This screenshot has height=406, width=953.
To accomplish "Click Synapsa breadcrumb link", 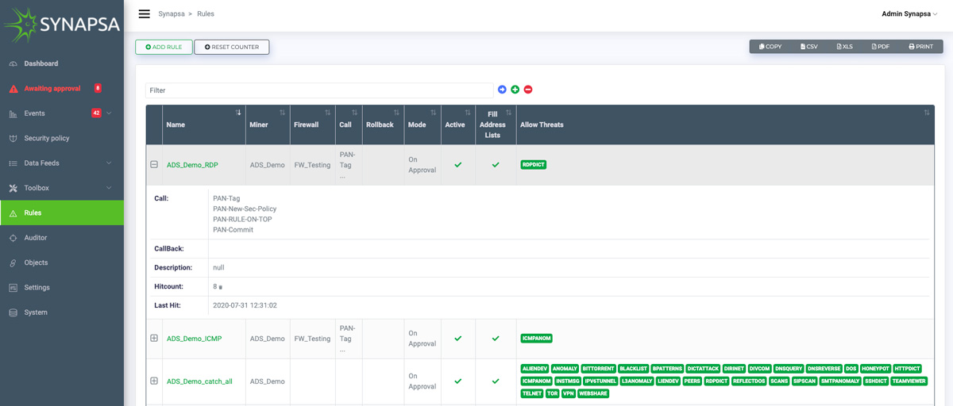I will [171, 13].
